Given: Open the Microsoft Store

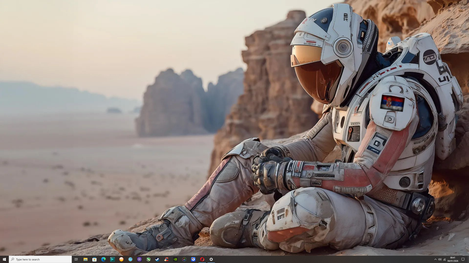Looking at the screenshot, I should click(95, 259).
